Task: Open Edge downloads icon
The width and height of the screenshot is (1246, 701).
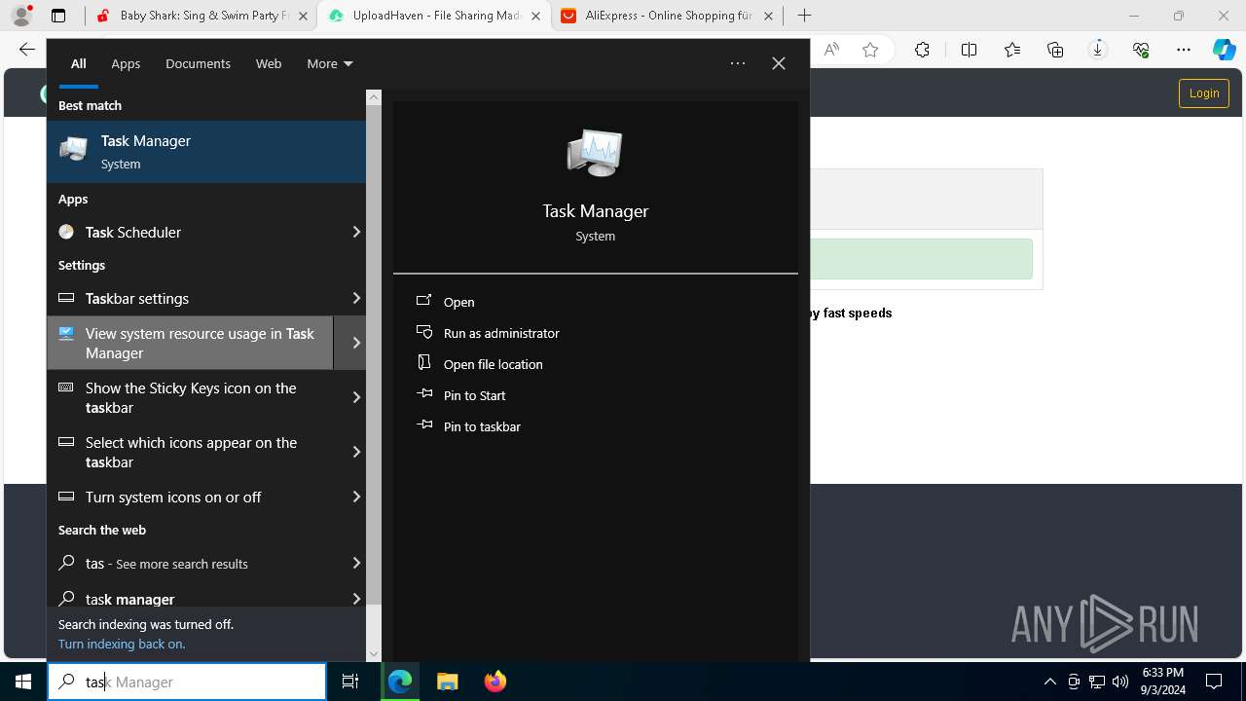Action: coord(1098,50)
